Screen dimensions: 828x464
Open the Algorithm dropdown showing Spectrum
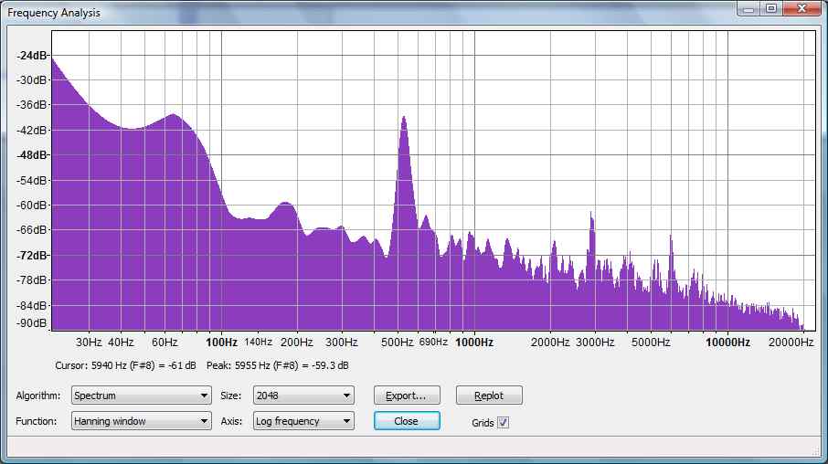point(141,395)
